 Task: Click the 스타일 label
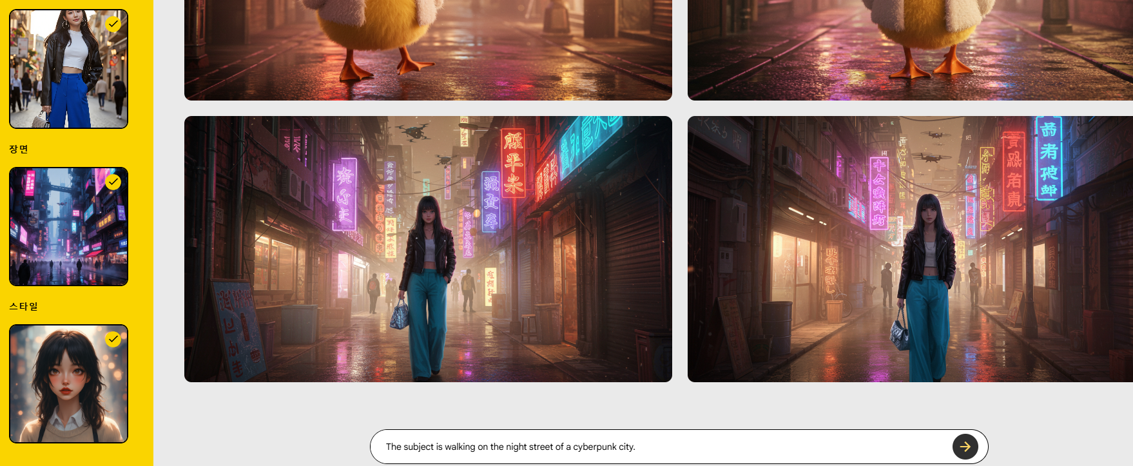tap(24, 306)
